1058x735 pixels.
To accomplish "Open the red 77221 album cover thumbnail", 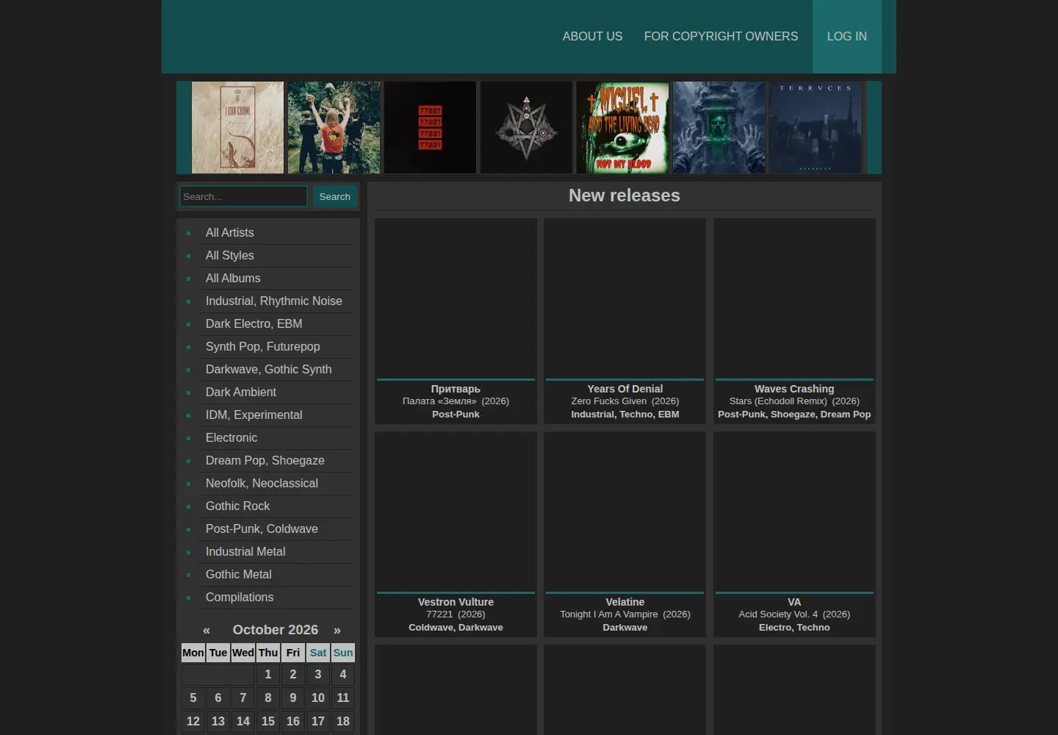I will click(431, 127).
